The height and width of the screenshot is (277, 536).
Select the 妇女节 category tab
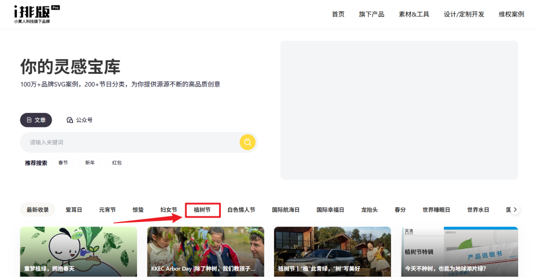(x=169, y=210)
